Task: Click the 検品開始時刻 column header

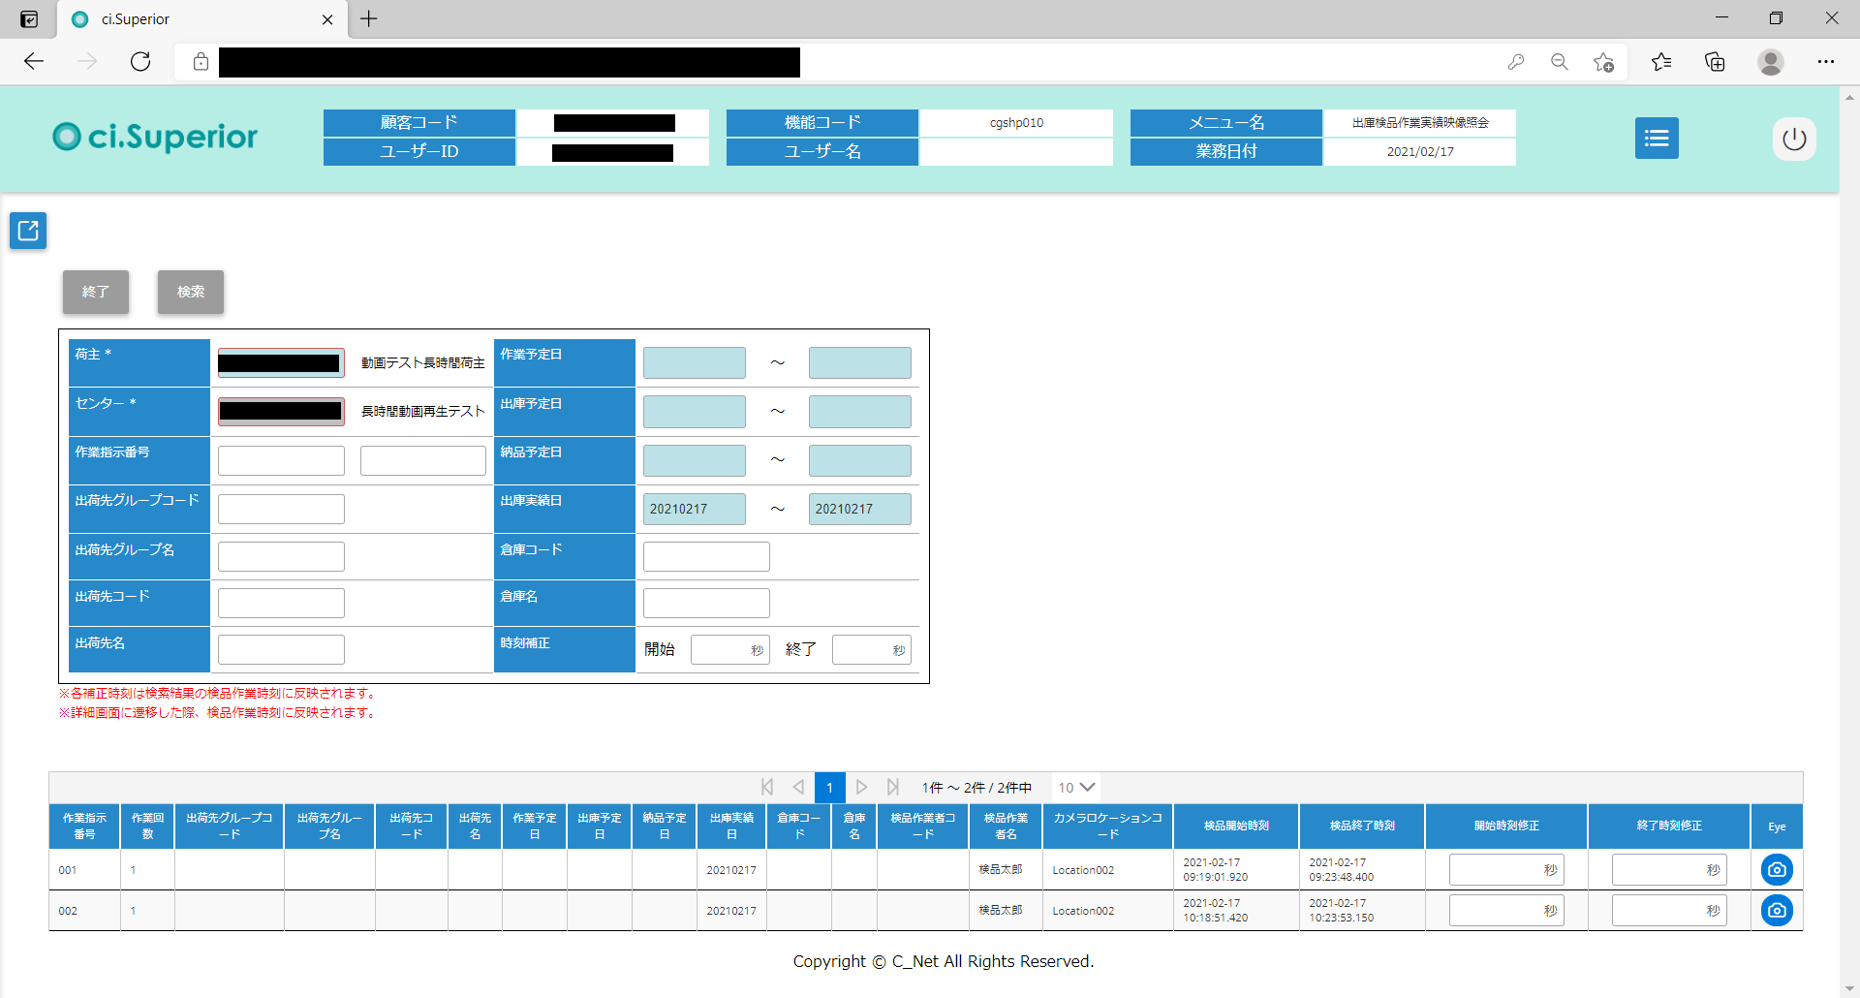Action: point(1236,826)
